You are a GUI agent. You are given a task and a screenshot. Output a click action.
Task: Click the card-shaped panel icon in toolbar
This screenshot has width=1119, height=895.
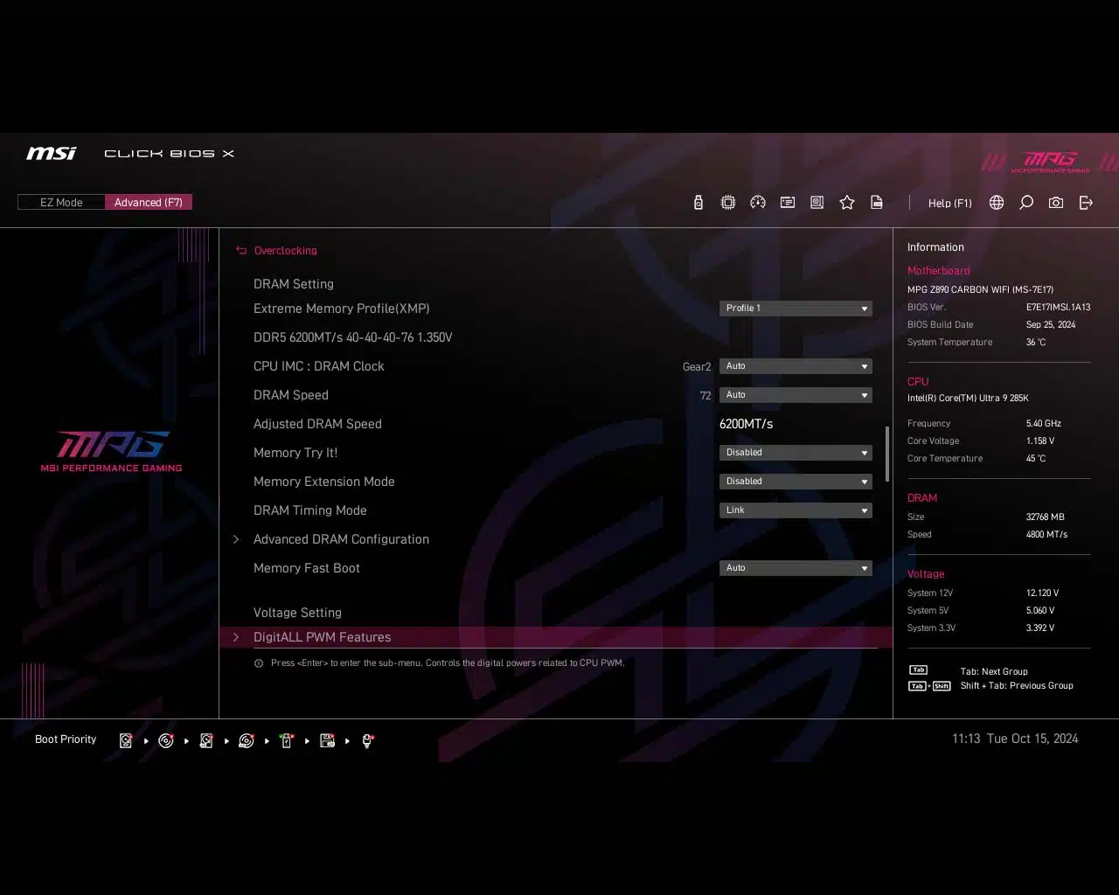(x=788, y=203)
